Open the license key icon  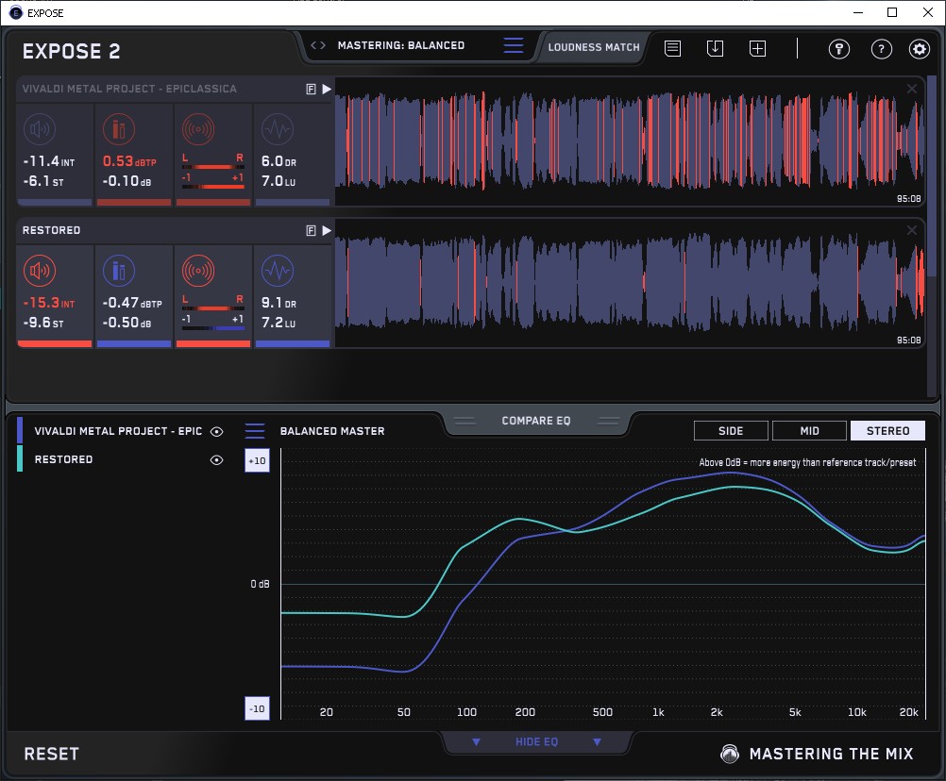click(x=839, y=49)
